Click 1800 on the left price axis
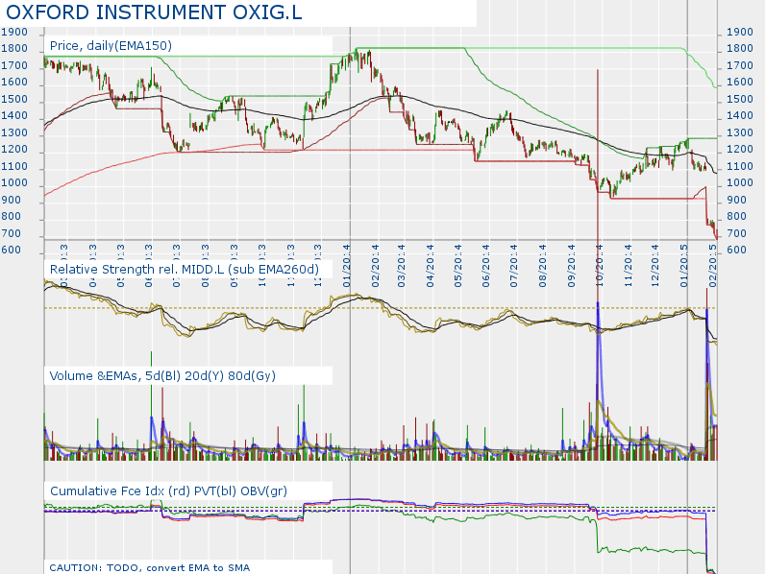Screen dimensions: 766x574 tap(14, 49)
